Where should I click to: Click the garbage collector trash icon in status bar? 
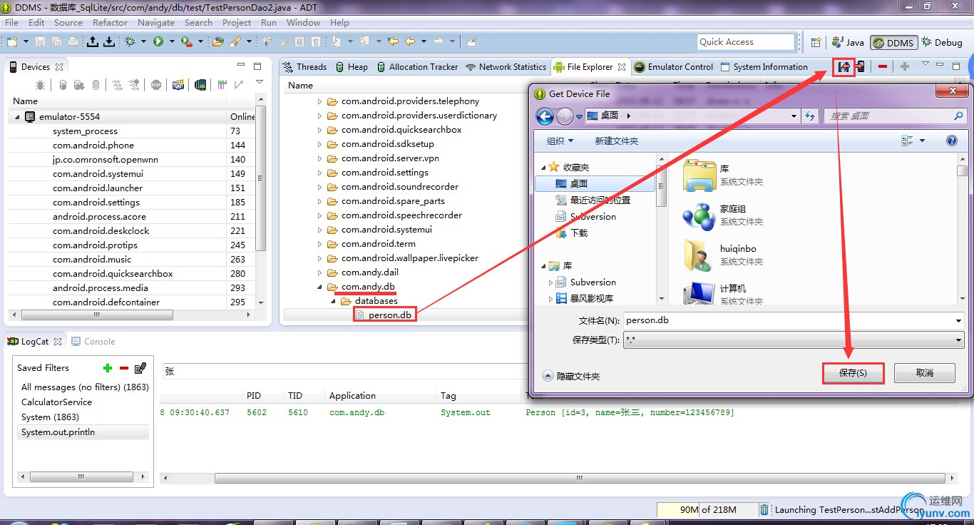pyautogui.click(x=764, y=509)
